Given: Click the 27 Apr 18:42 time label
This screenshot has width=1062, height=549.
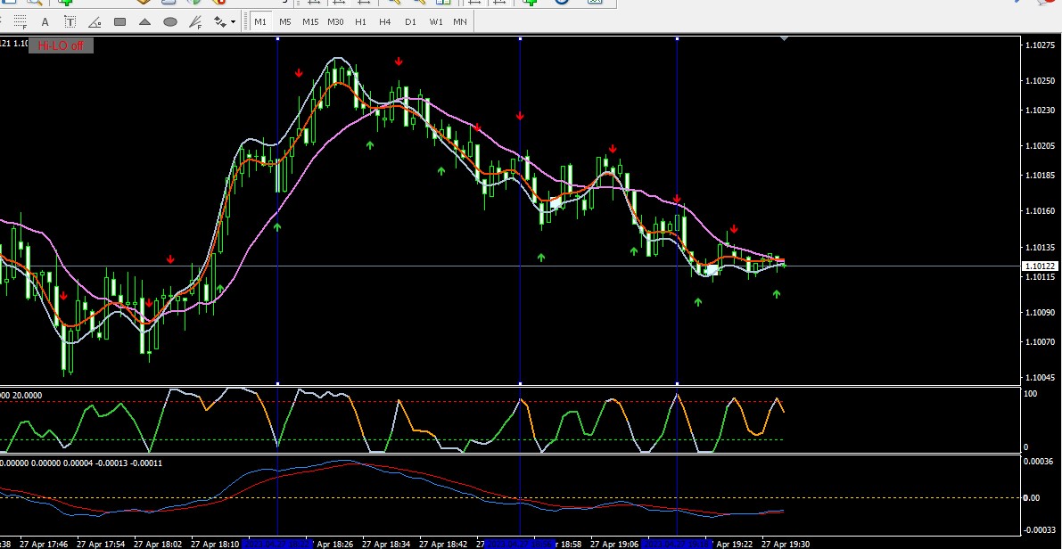Looking at the screenshot, I should click(443, 544).
